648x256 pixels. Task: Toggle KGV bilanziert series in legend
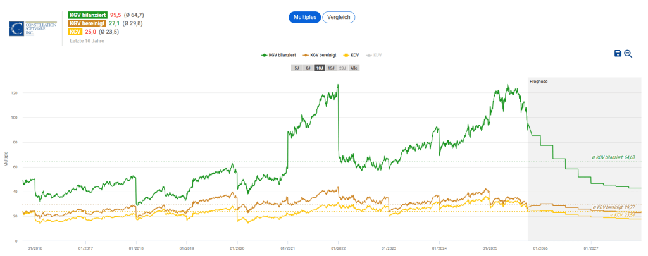[x=278, y=55]
